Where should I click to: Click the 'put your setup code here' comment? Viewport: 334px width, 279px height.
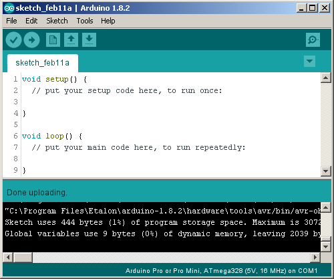click(x=127, y=91)
